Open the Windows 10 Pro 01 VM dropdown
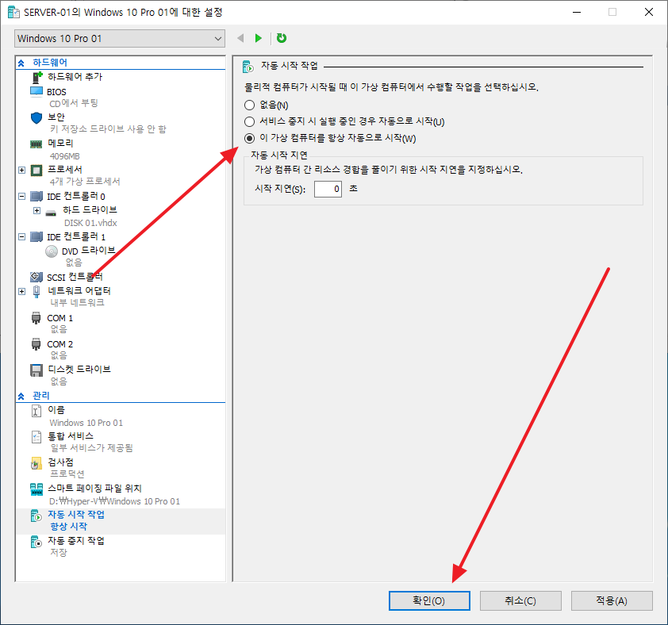This screenshot has height=625, width=668. 120,38
